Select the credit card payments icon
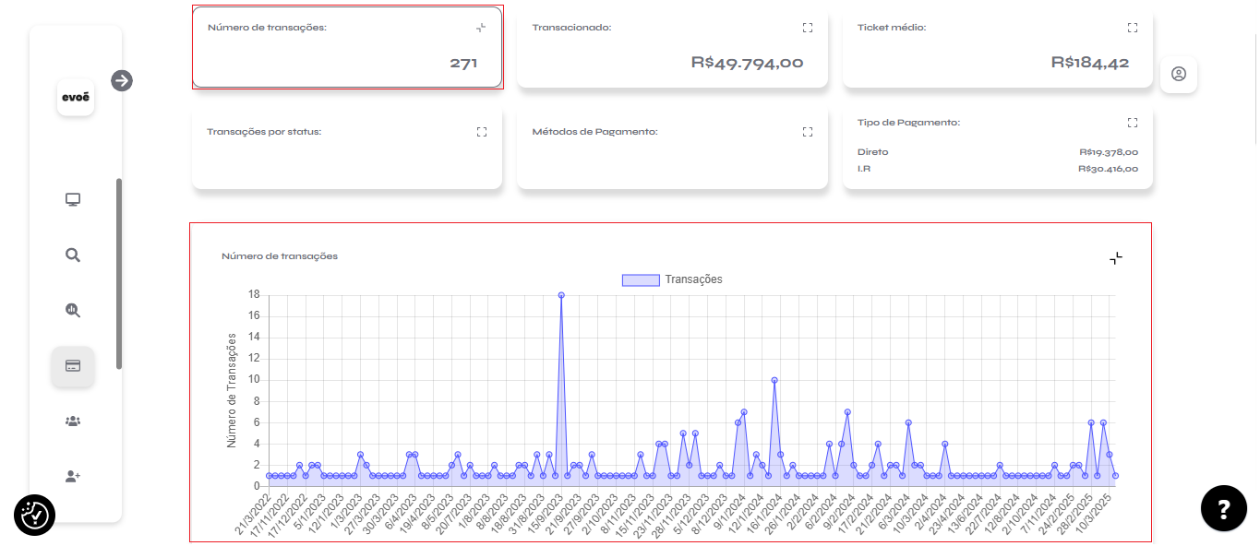 coord(73,366)
